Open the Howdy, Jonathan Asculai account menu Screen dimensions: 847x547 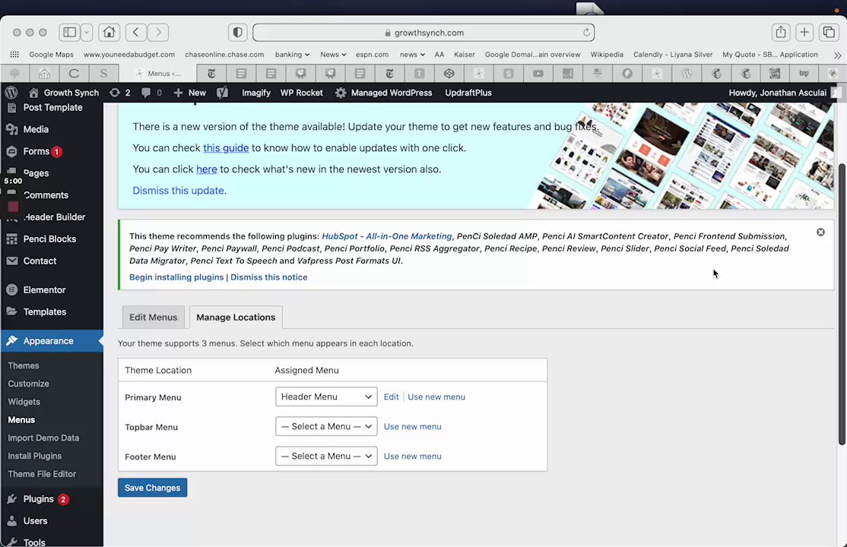pos(785,93)
